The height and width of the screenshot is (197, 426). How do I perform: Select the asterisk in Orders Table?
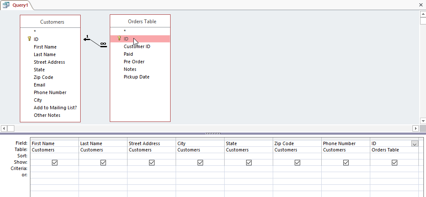click(125, 31)
